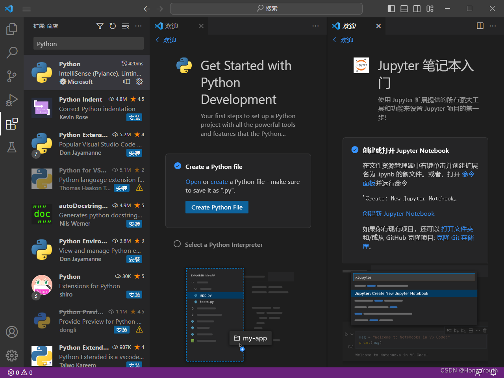Click the title bar search box
This screenshot has height=378, width=504.
(266, 9)
